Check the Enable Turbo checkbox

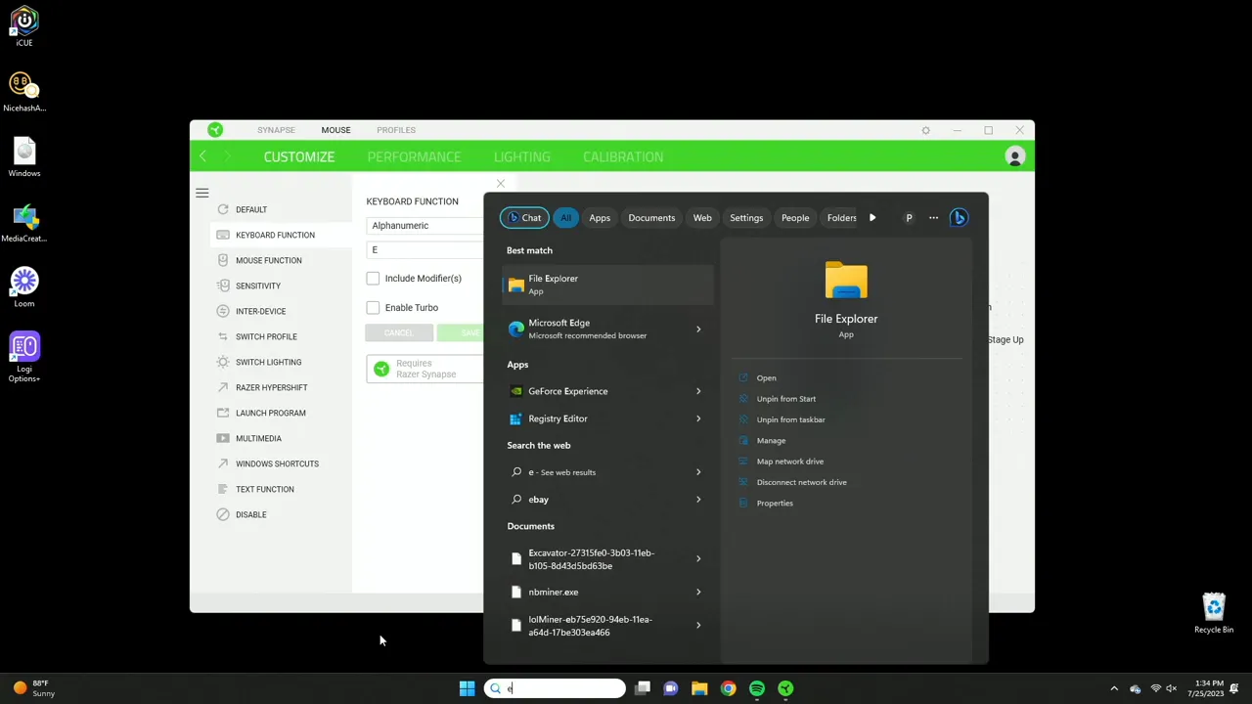[373, 308]
